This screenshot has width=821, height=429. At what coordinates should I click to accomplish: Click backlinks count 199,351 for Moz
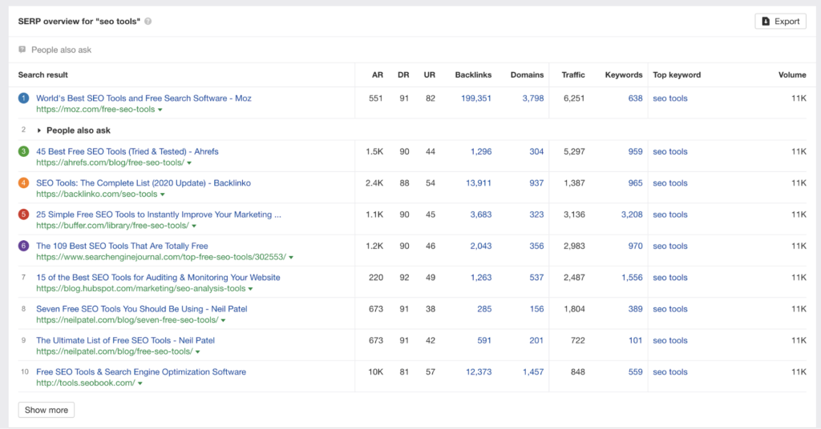point(476,98)
